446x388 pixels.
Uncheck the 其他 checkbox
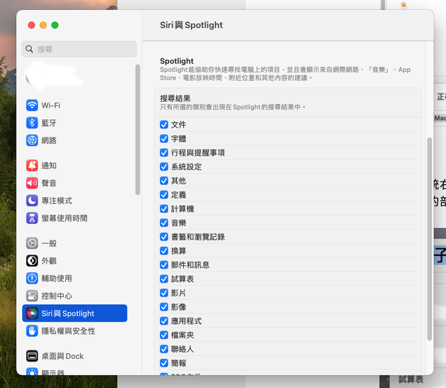pos(164,181)
